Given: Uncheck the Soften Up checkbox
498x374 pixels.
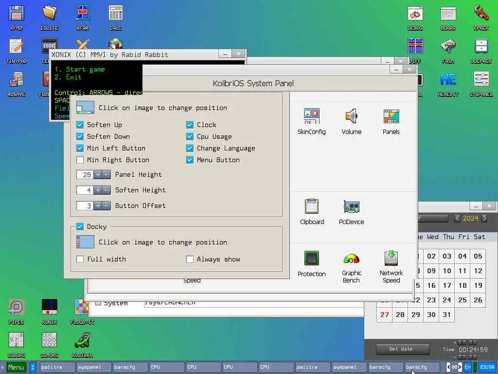Looking at the screenshot, I should click(x=80, y=125).
